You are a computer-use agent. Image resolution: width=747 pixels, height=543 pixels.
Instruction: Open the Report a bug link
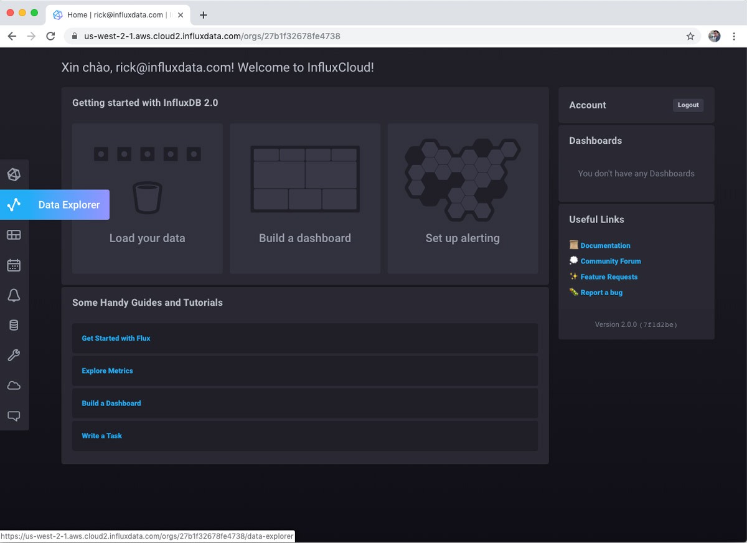pos(601,292)
